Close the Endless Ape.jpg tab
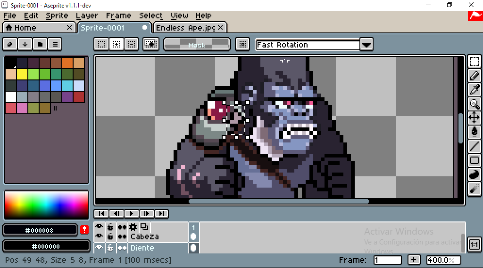The width and height of the screenshot is (483, 268). tap(220, 27)
